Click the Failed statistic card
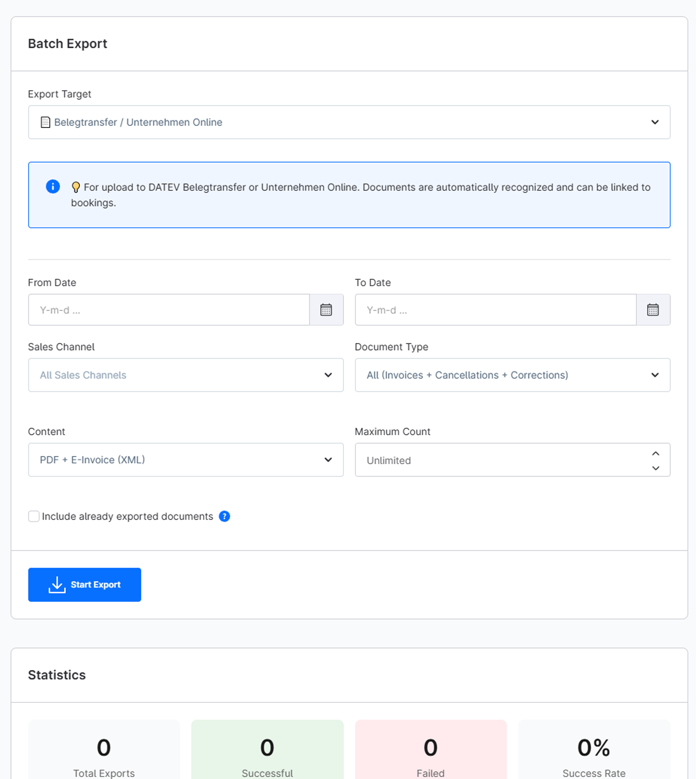696x779 pixels. 431,749
